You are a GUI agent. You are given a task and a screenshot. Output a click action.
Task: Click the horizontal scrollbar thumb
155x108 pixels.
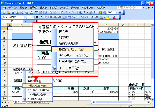[114, 102]
